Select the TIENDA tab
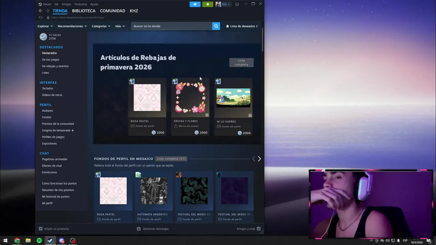436x245 pixels. tap(60, 11)
